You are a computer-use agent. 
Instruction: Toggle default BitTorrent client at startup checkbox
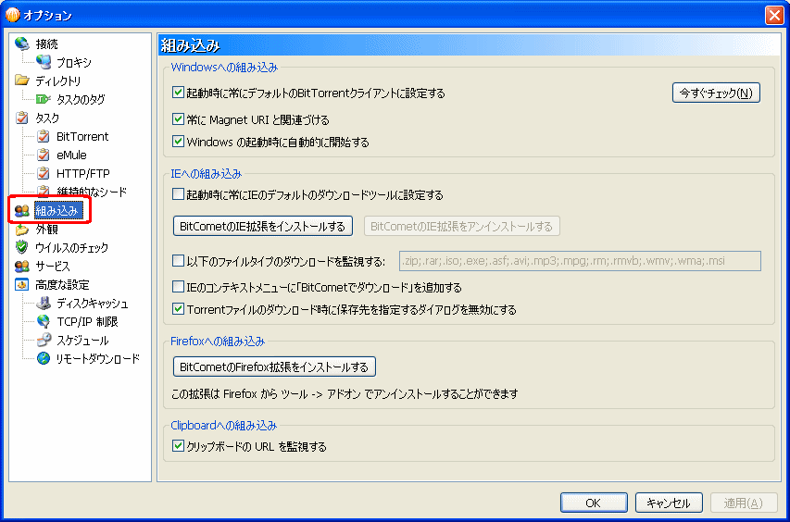(x=178, y=93)
